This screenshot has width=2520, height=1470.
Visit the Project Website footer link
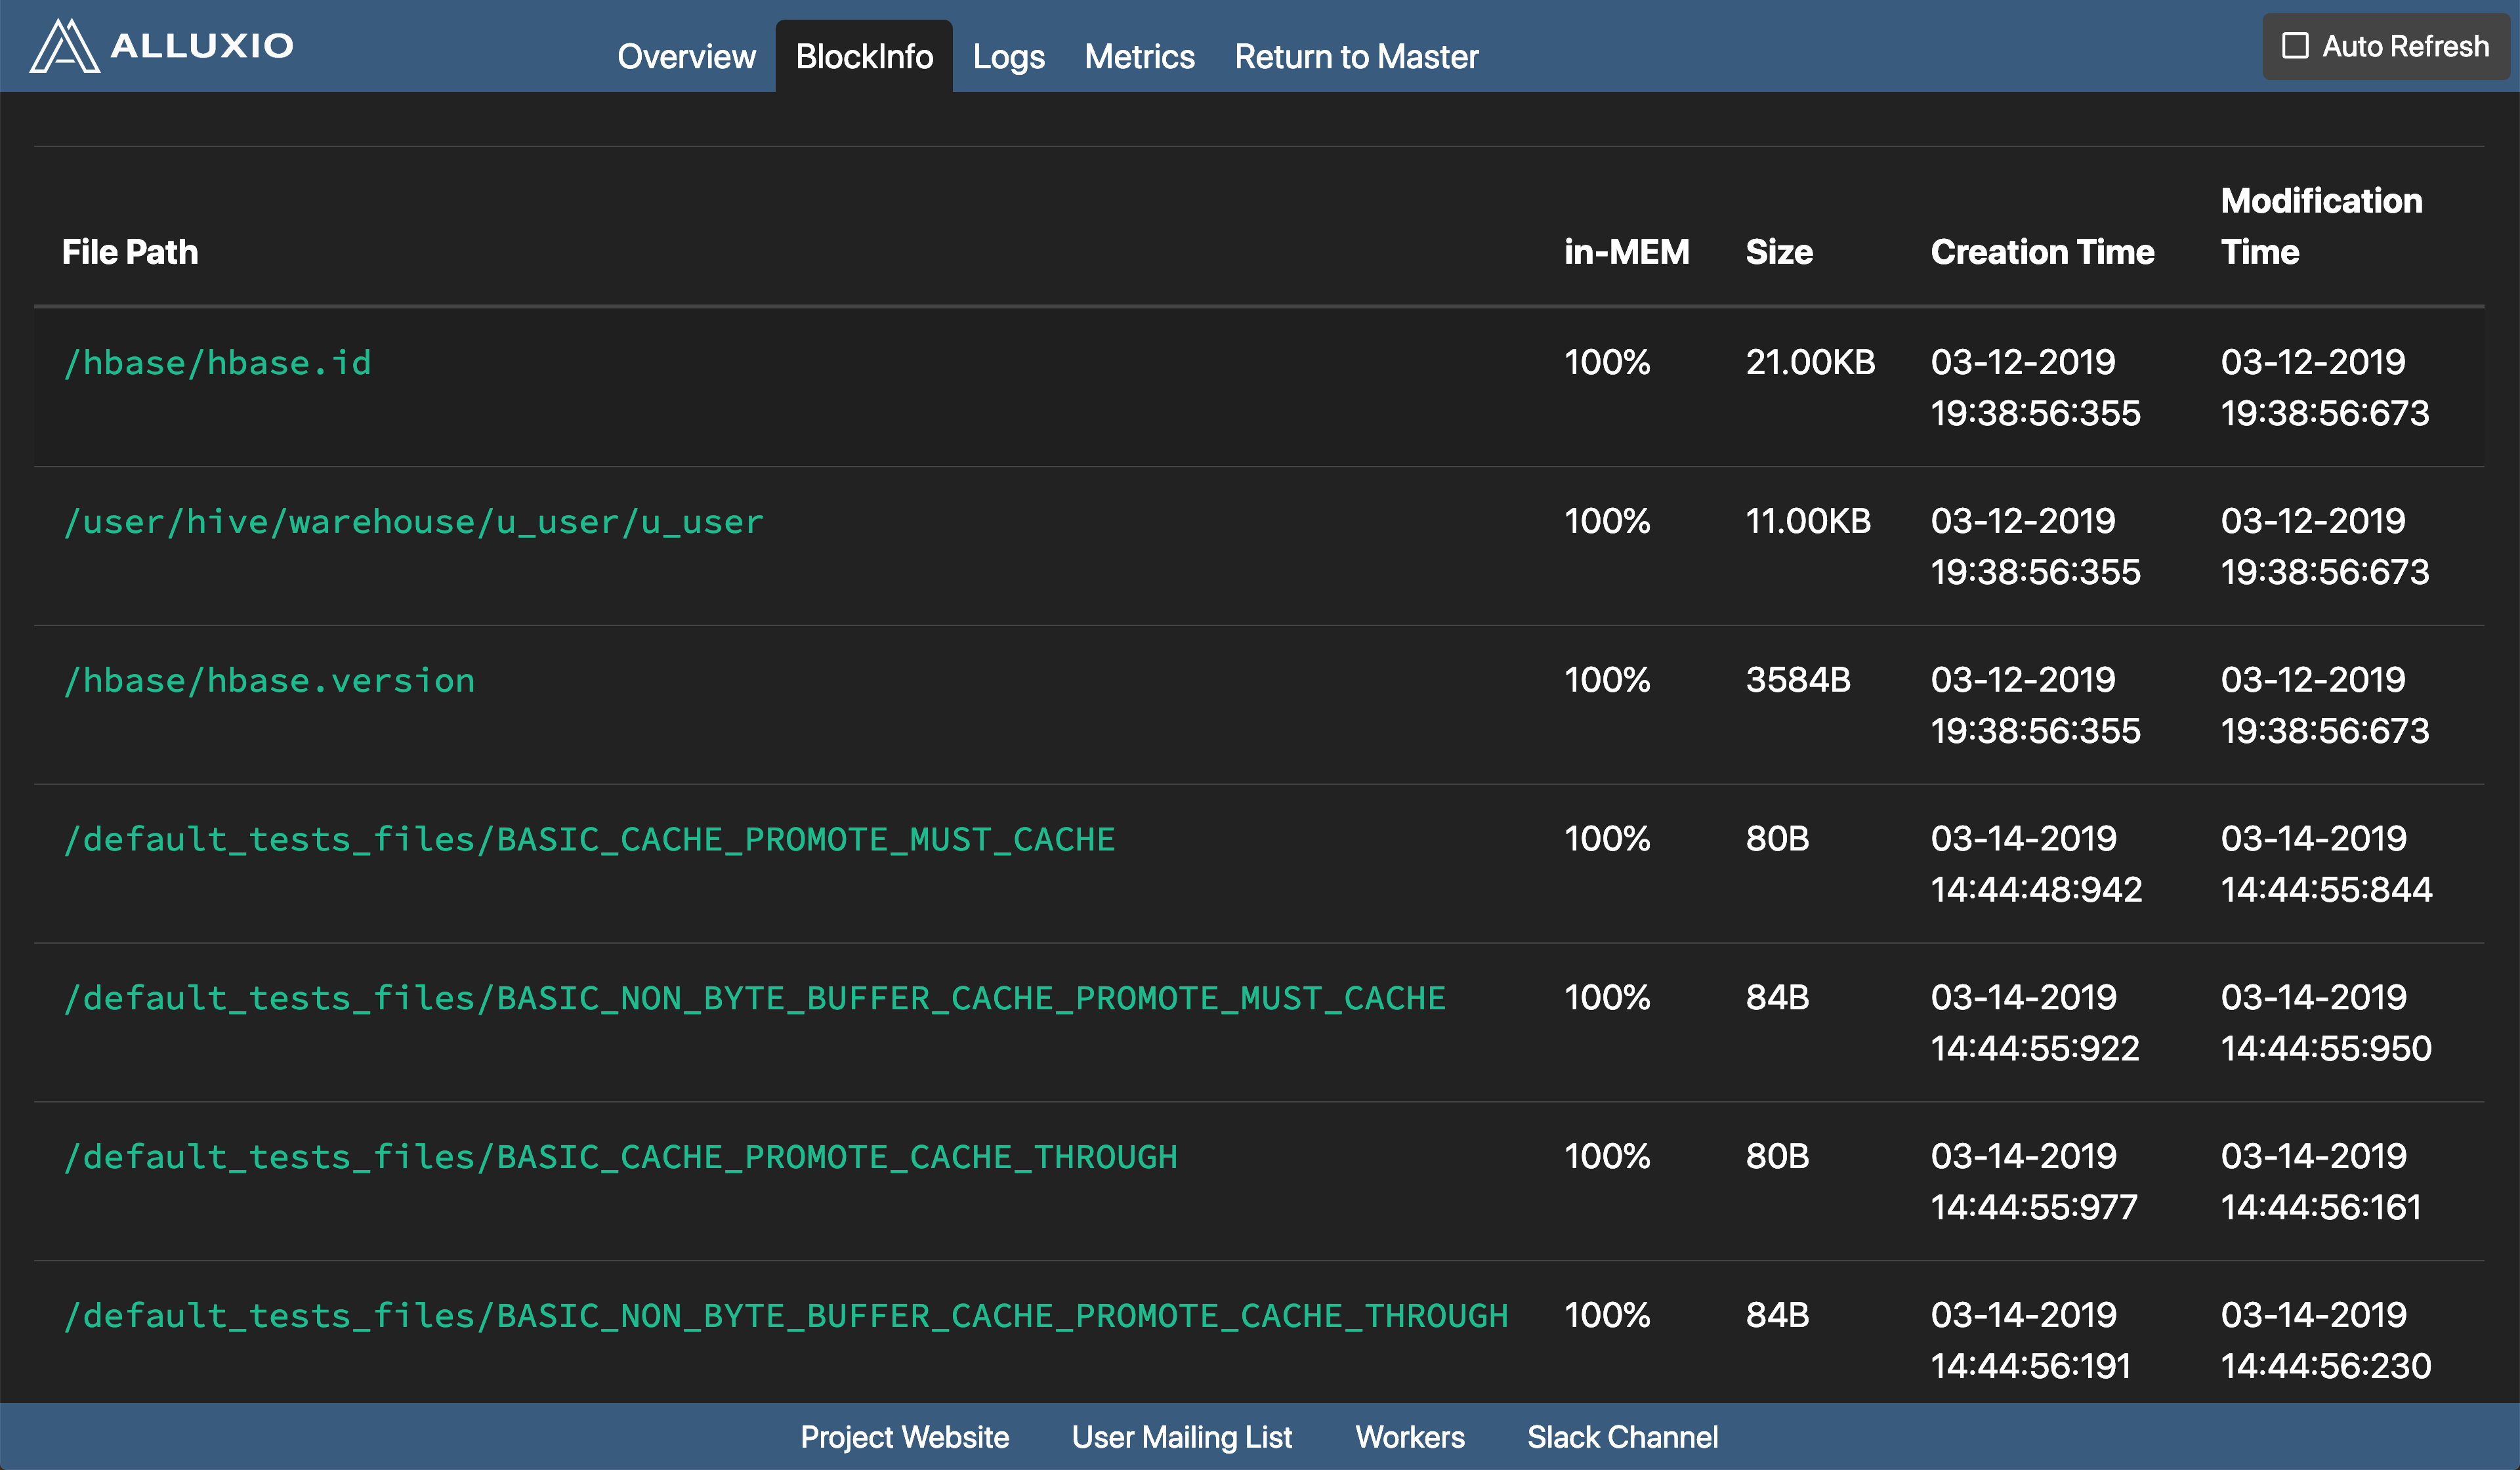pos(904,1437)
